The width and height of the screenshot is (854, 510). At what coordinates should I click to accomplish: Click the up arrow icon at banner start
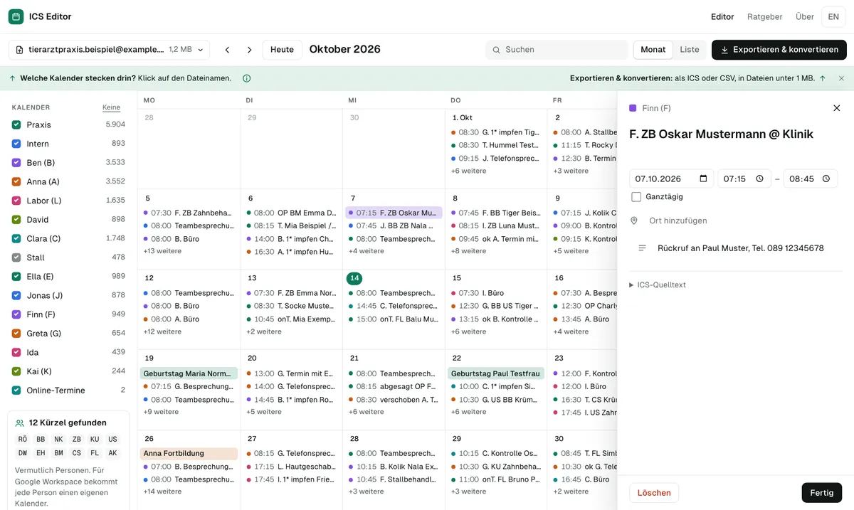[13, 78]
